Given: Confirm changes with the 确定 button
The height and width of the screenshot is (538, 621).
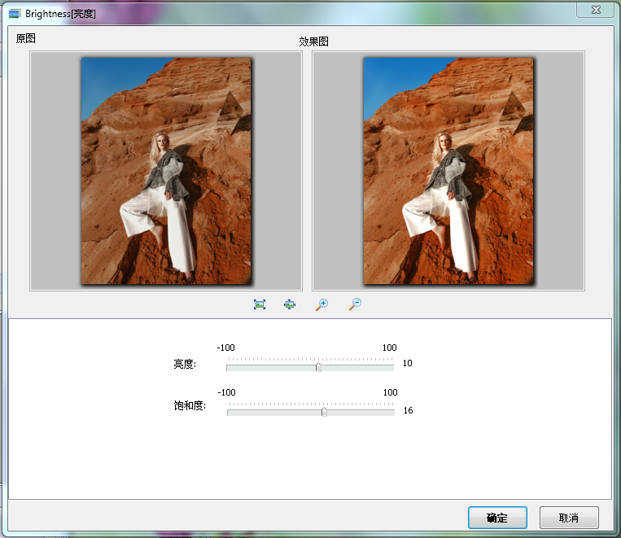Looking at the screenshot, I should [x=497, y=518].
